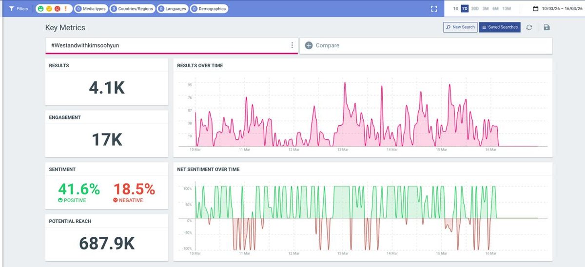Click the green smiley next to POSITIVE

coord(60,200)
